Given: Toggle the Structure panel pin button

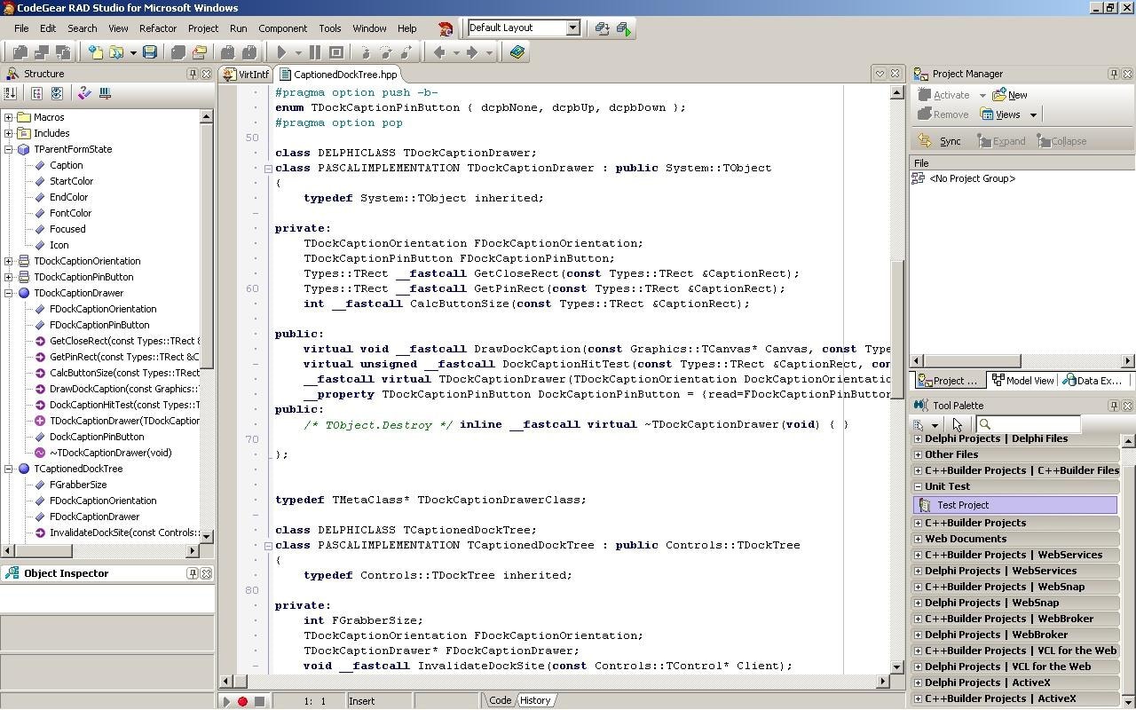Looking at the screenshot, I should (x=192, y=74).
